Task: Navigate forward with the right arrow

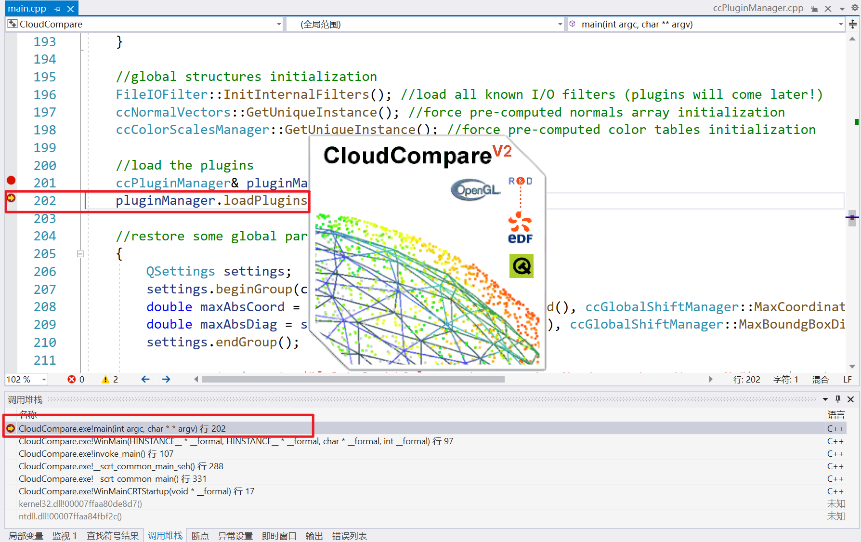Action: pyautogui.click(x=166, y=380)
